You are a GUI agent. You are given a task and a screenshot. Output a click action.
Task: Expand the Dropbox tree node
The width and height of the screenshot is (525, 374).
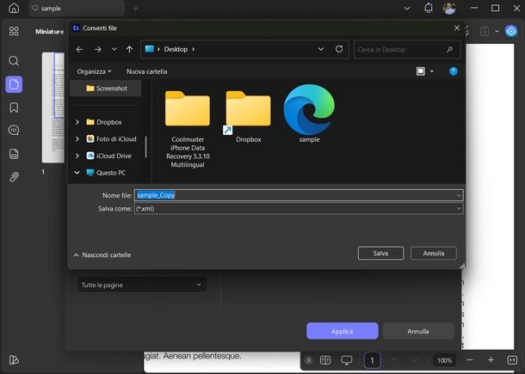tap(77, 122)
